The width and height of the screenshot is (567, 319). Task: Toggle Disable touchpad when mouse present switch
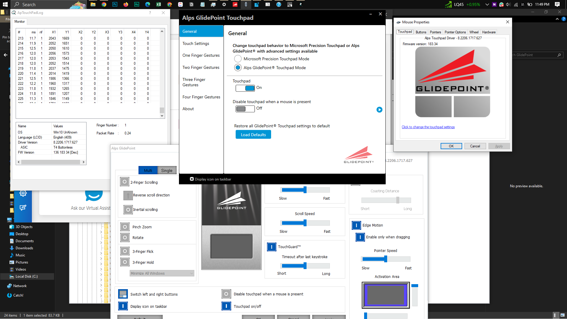(x=245, y=109)
